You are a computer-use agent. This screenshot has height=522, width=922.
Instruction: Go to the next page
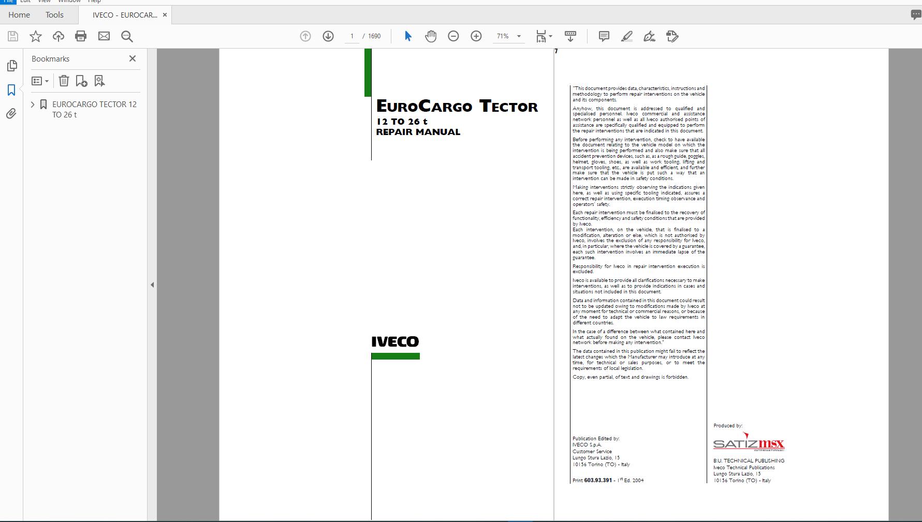coord(328,36)
